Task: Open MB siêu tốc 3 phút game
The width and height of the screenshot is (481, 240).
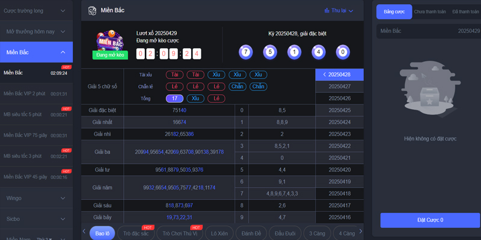Action: click(x=36, y=156)
